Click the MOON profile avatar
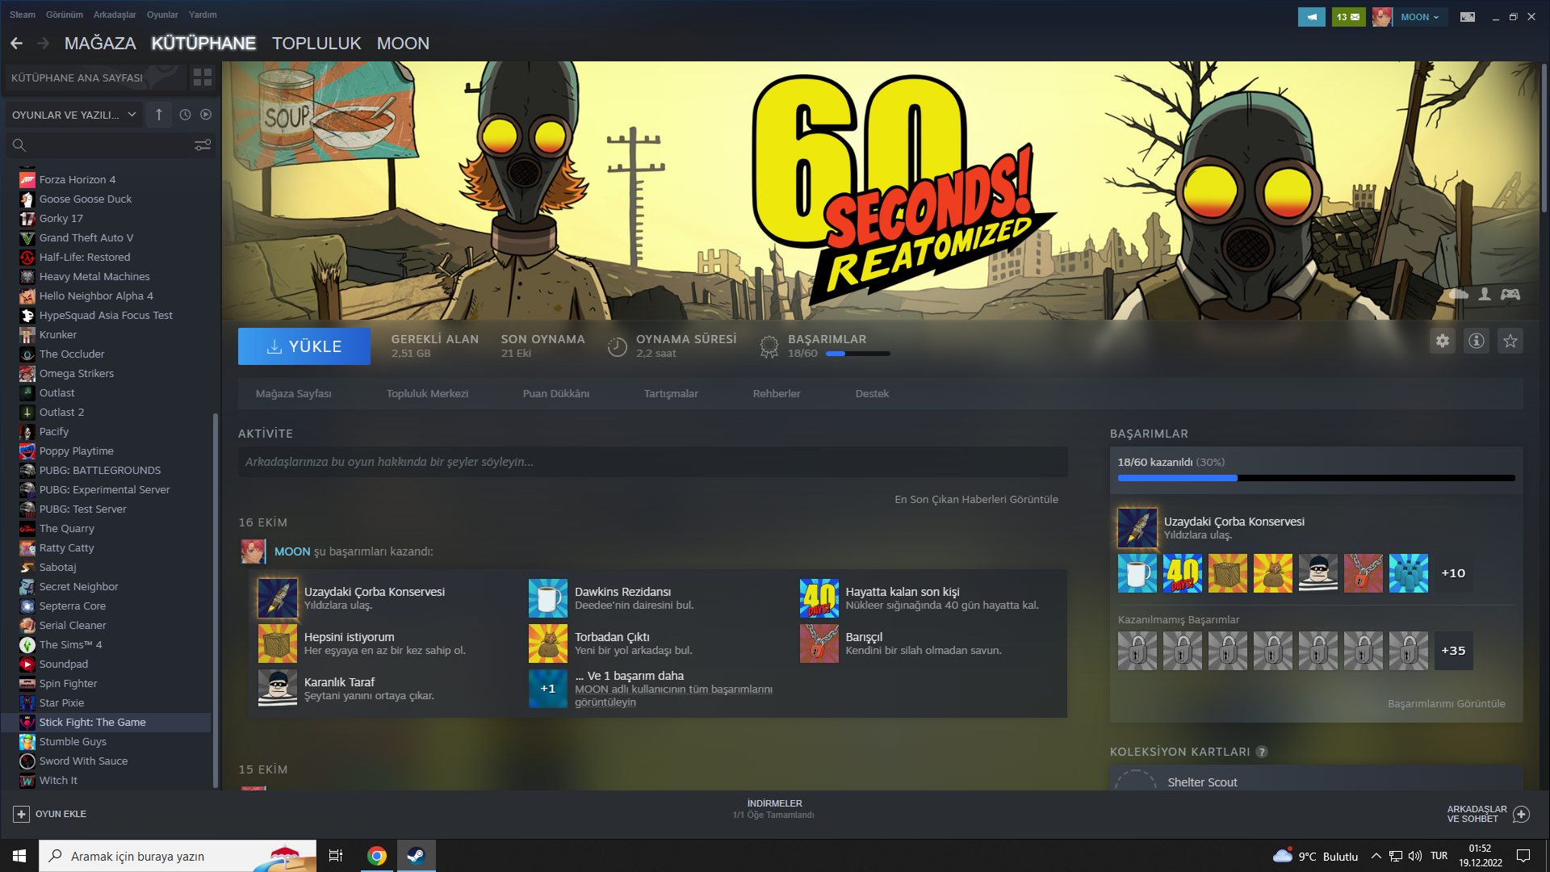Screen dimensions: 1550x872 point(1382,17)
